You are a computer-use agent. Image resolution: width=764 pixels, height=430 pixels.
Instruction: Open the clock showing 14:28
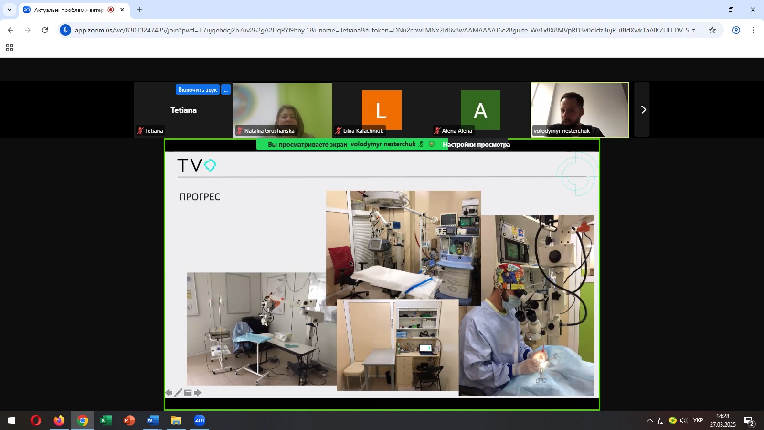coord(722,420)
